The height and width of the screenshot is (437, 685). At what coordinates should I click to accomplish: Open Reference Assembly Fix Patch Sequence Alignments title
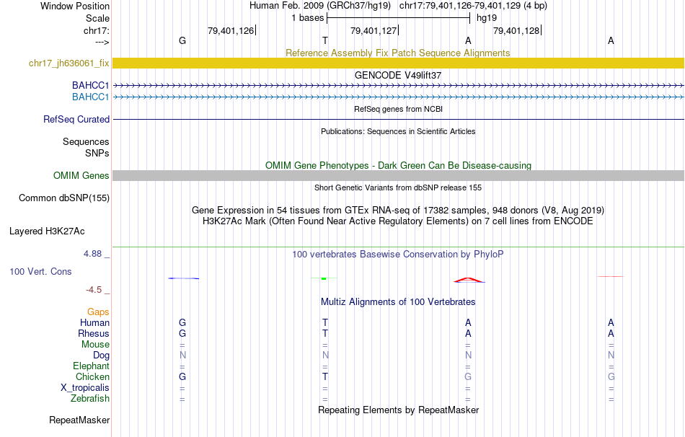coord(397,53)
